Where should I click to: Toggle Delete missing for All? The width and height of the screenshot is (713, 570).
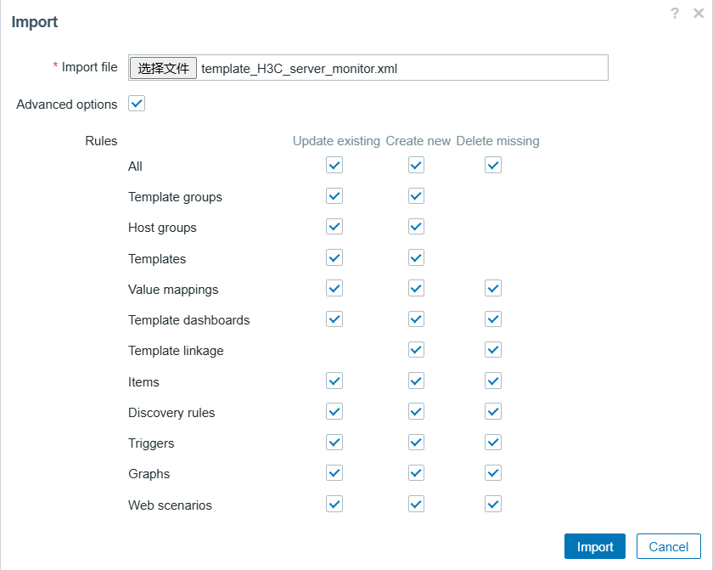click(x=493, y=166)
